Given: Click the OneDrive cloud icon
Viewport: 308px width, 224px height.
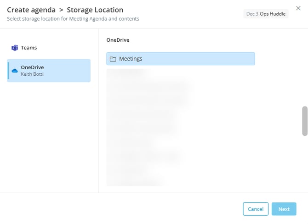Looking at the screenshot, I should tap(15, 70).
